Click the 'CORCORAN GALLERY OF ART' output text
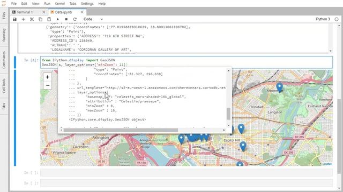This screenshot has width=343, height=192. coord(104,50)
